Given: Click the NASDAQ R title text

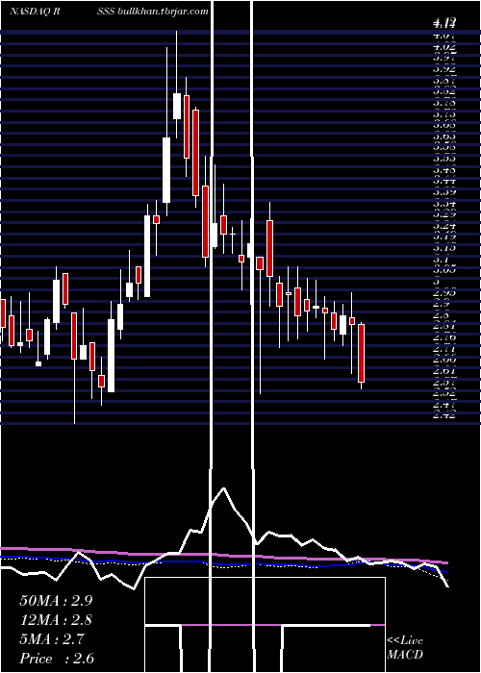Looking at the screenshot, I should click(35, 12).
